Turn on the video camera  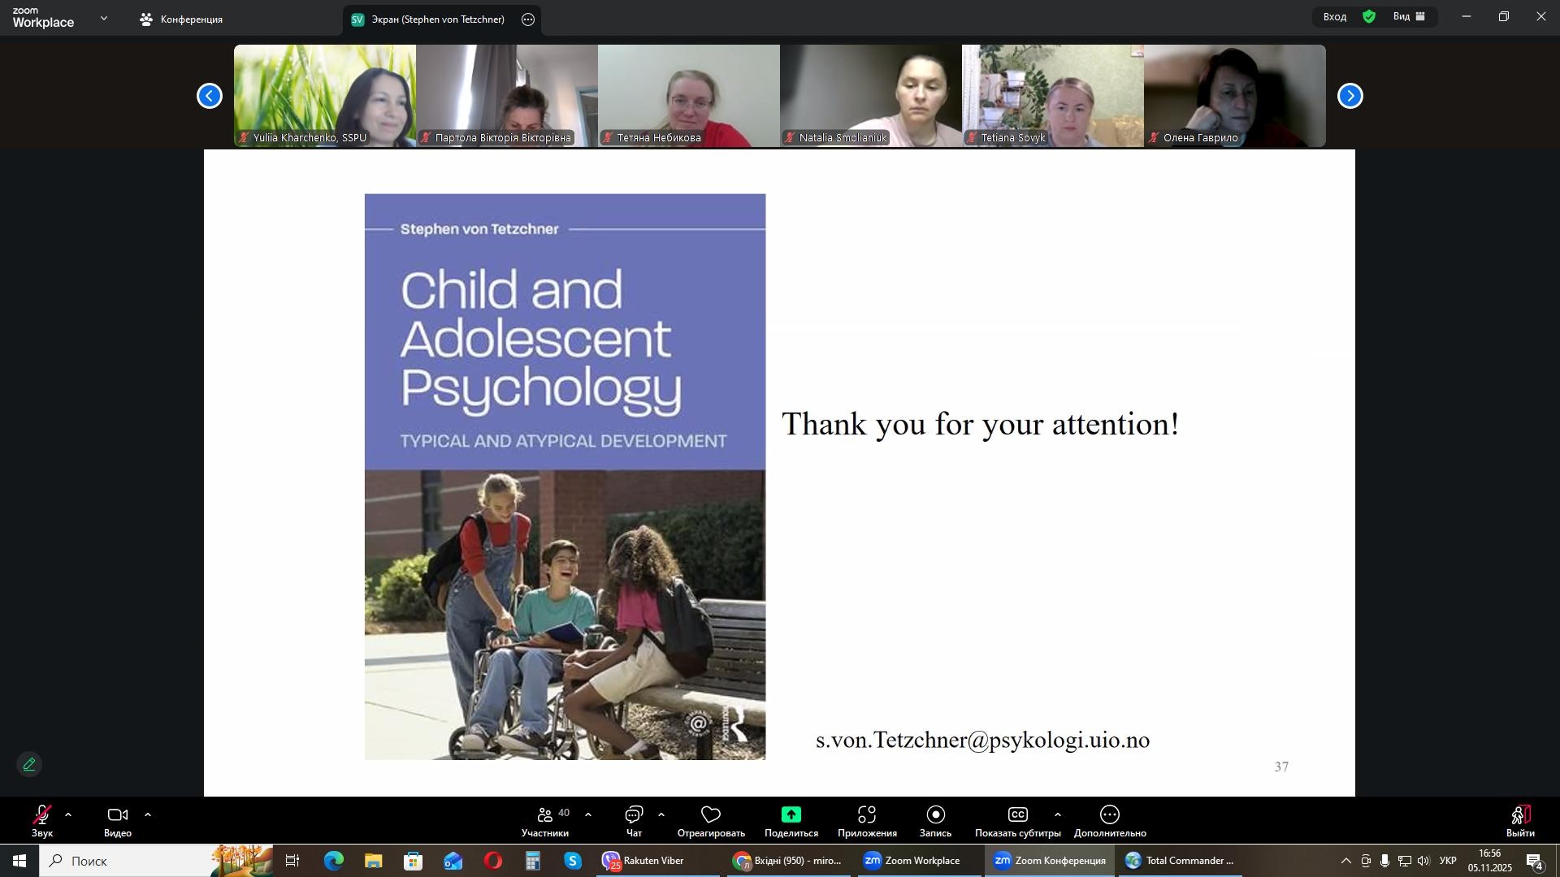(118, 815)
